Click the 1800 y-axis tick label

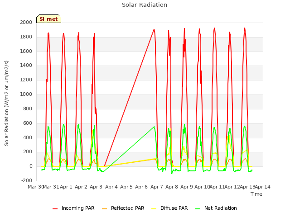coord(26,37)
